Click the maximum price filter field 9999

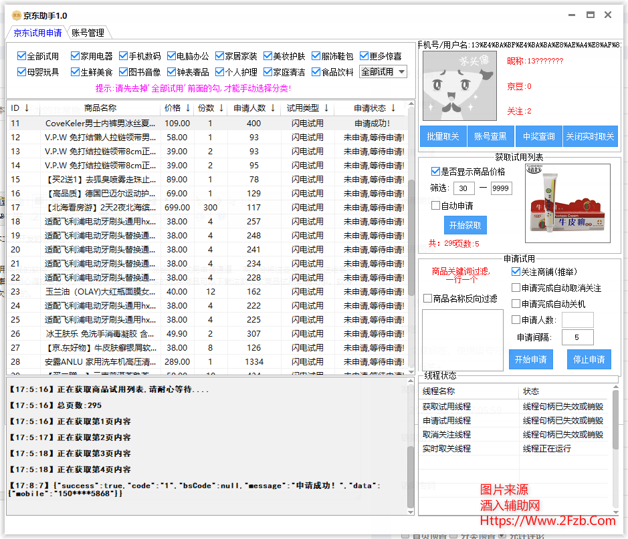[x=502, y=188]
